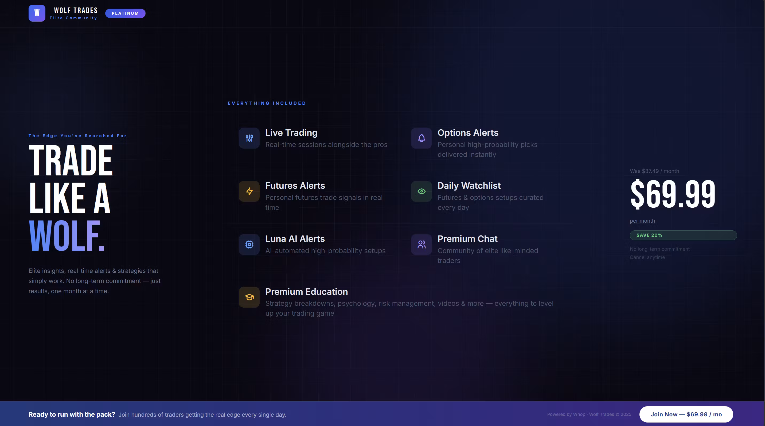Click the Premium Education graduation cap icon
765x426 pixels.
[249, 297]
